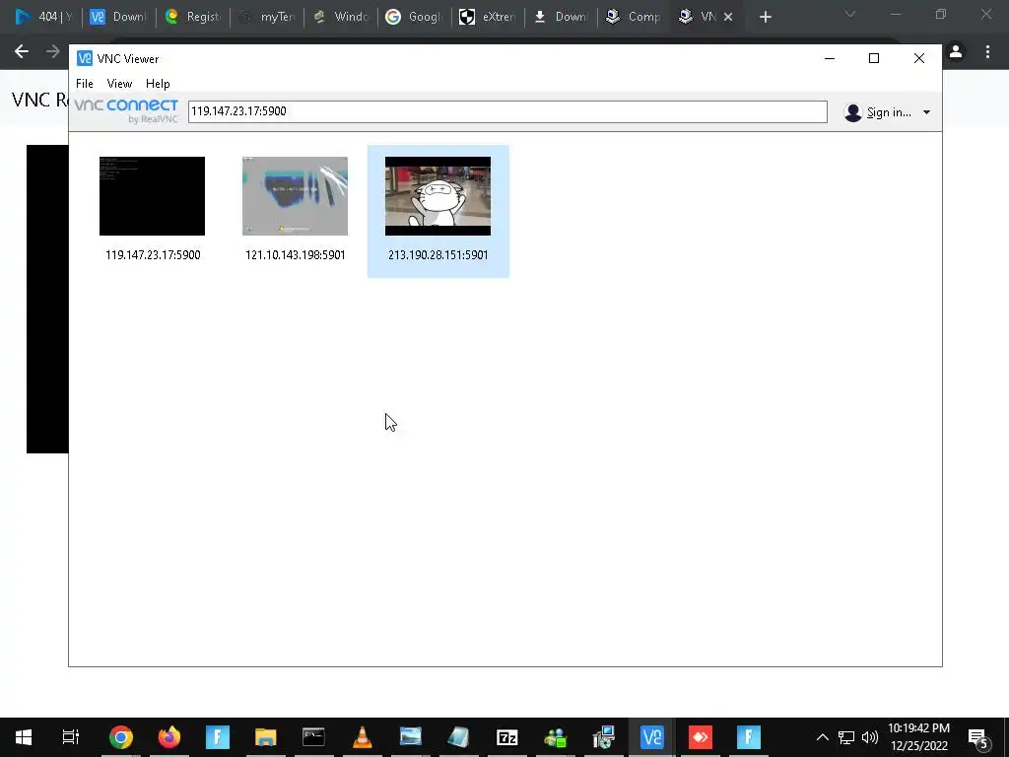Viewport: 1009px width, 757px height.
Task: Open the Chrome three-dot menu
Action: click(x=987, y=51)
